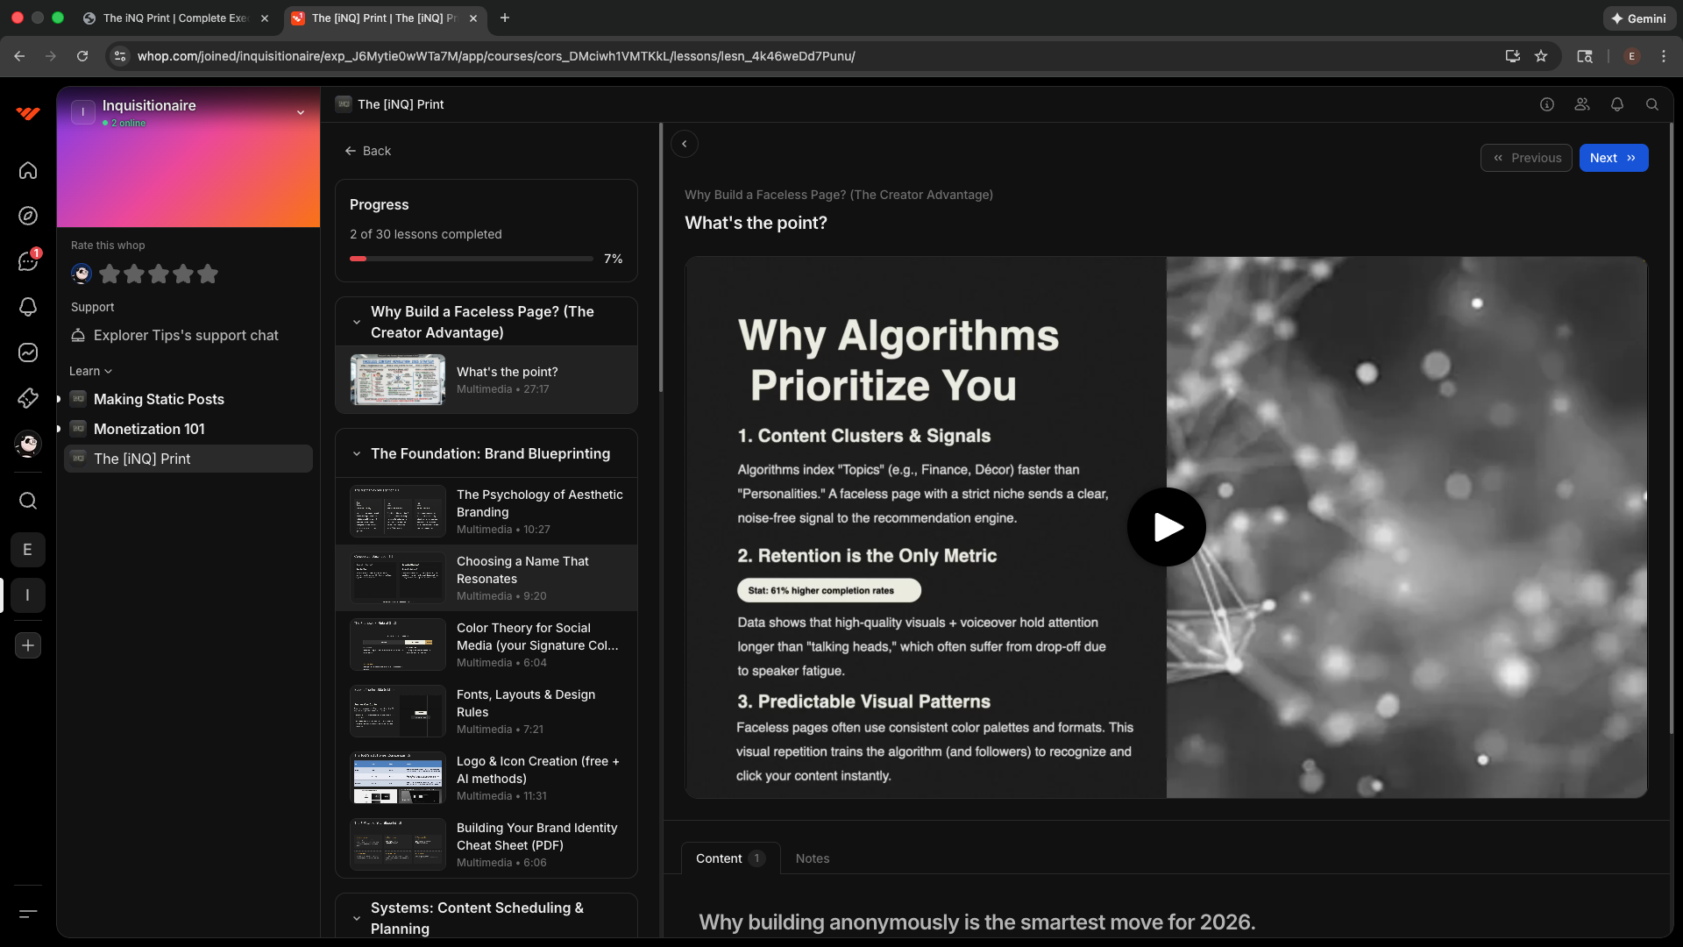
Task: Click the info icon in header
Action: [x=1547, y=104]
